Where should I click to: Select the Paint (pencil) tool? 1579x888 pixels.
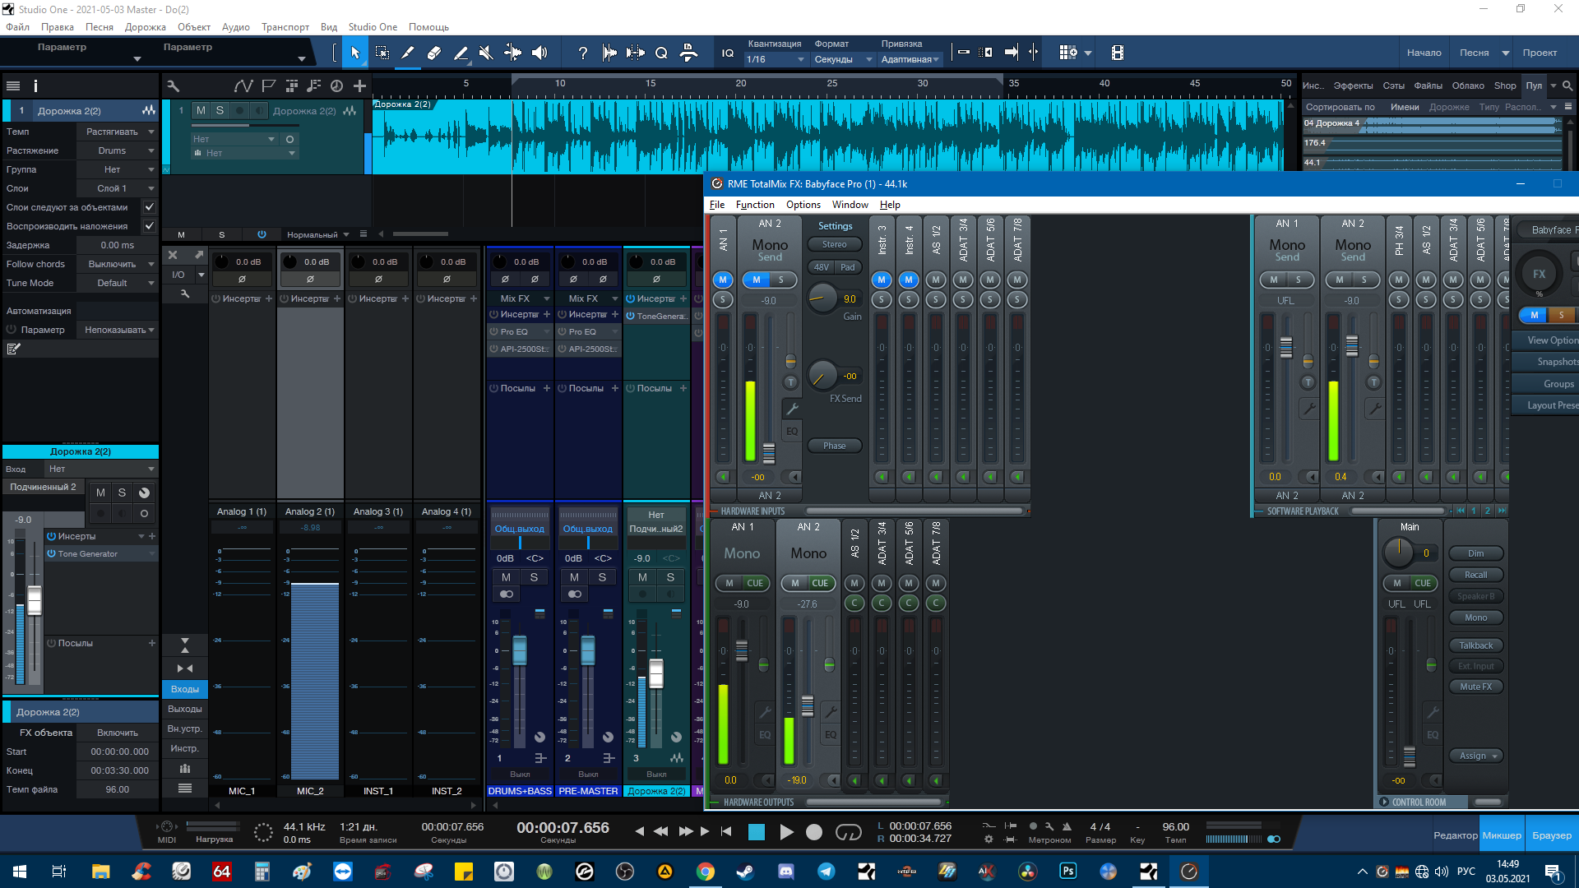[461, 53]
